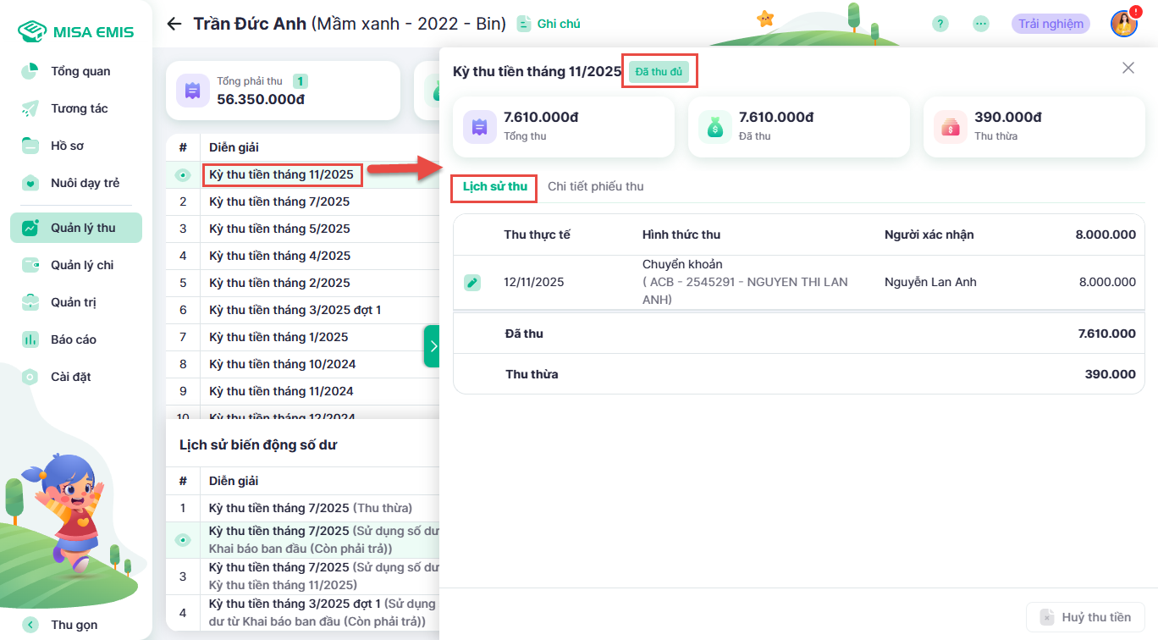Open Tổng quan in the sidebar
This screenshot has width=1158, height=640.
point(80,71)
